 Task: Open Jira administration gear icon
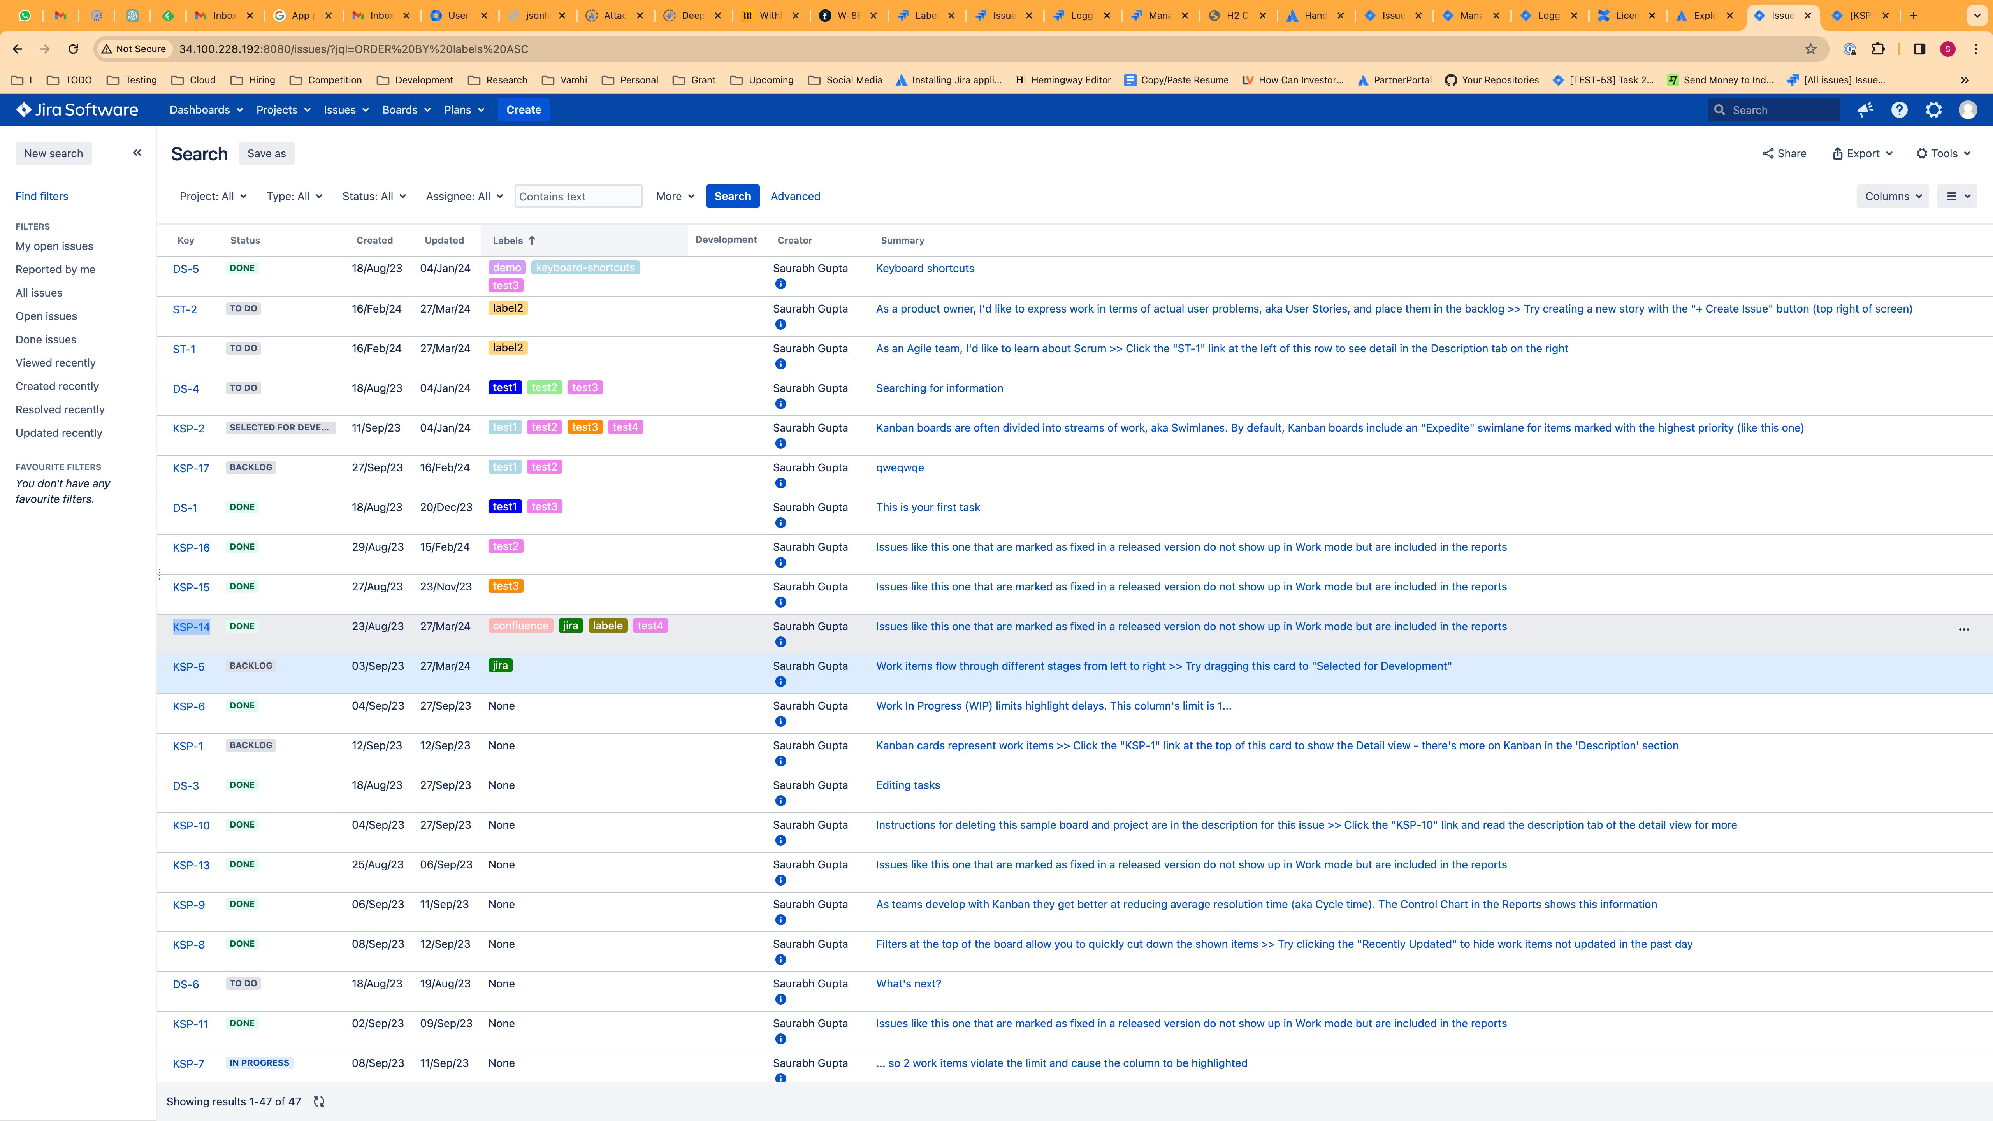click(x=1933, y=110)
